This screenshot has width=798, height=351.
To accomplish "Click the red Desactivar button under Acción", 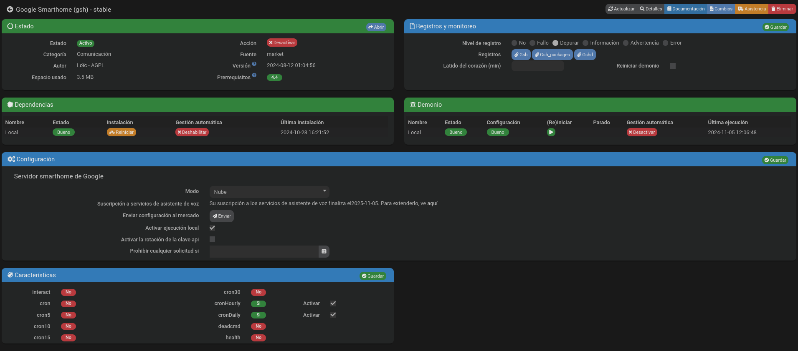I will point(282,43).
